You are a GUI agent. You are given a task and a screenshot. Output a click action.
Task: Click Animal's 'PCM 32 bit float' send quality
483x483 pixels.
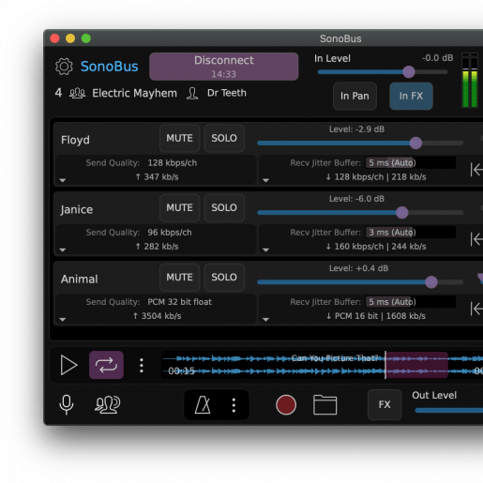tap(180, 302)
